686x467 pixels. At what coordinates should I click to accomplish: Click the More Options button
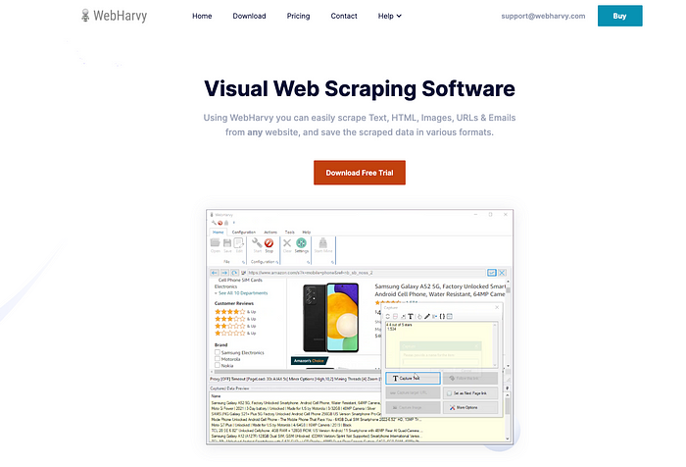tap(470, 407)
